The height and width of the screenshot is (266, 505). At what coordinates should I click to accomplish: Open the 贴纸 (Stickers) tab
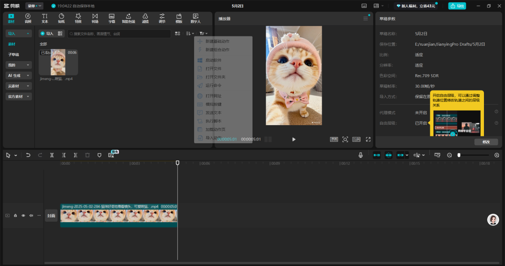point(62,18)
